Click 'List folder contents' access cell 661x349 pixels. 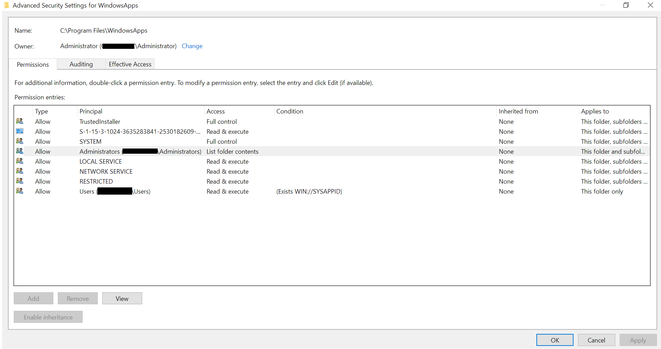(x=232, y=151)
